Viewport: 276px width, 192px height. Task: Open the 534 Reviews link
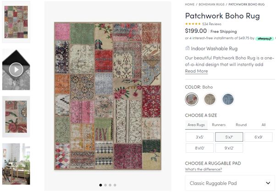tap(212, 24)
